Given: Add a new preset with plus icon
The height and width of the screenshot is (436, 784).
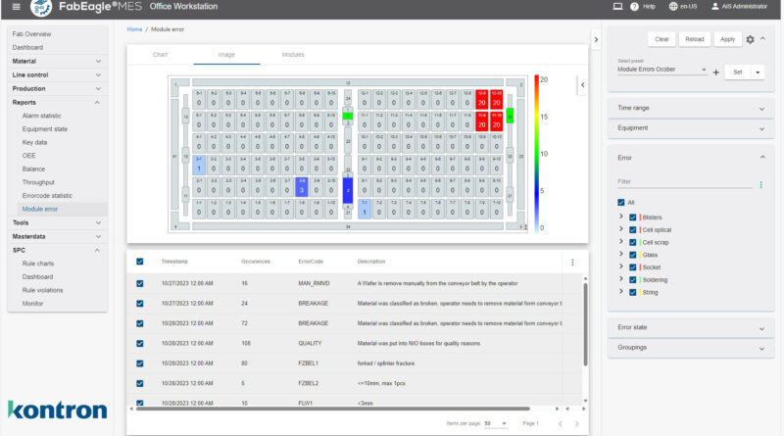Looking at the screenshot, I should pyautogui.click(x=715, y=72).
